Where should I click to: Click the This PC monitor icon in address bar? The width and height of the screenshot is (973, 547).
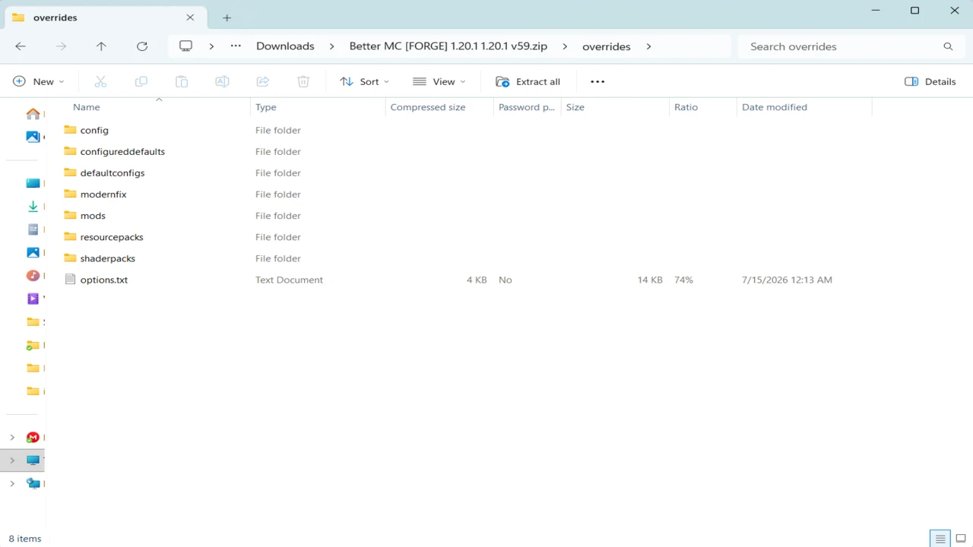coord(185,46)
